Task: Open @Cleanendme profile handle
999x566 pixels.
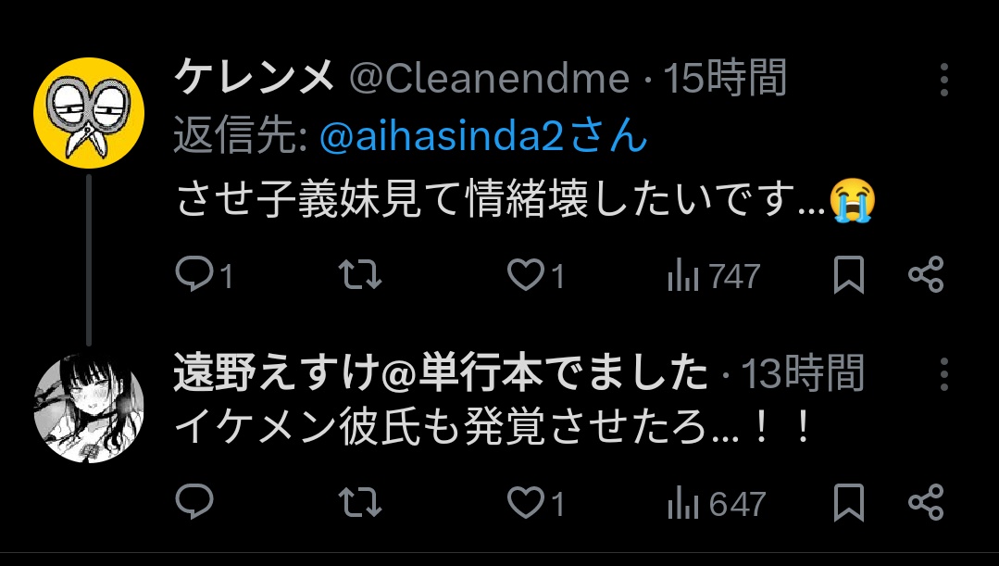Action: click(489, 79)
